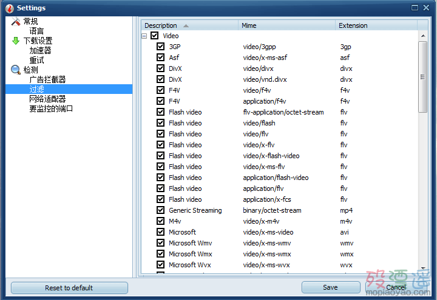Select 重试 in the settings tree
Viewport: 437px width, 300px height.
[36, 60]
